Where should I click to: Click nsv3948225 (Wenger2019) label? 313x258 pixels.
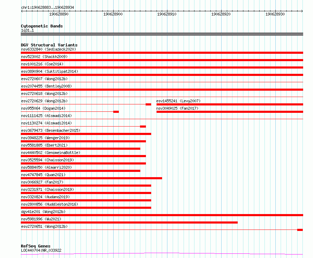pyautogui.click(x=45, y=138)
